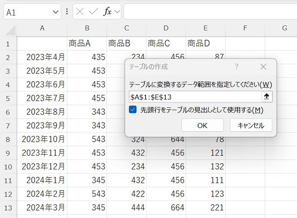Click cell containing 商品C
Image resolution: width=297 pixels, height=218 pixels.
[x=166, y=44]
